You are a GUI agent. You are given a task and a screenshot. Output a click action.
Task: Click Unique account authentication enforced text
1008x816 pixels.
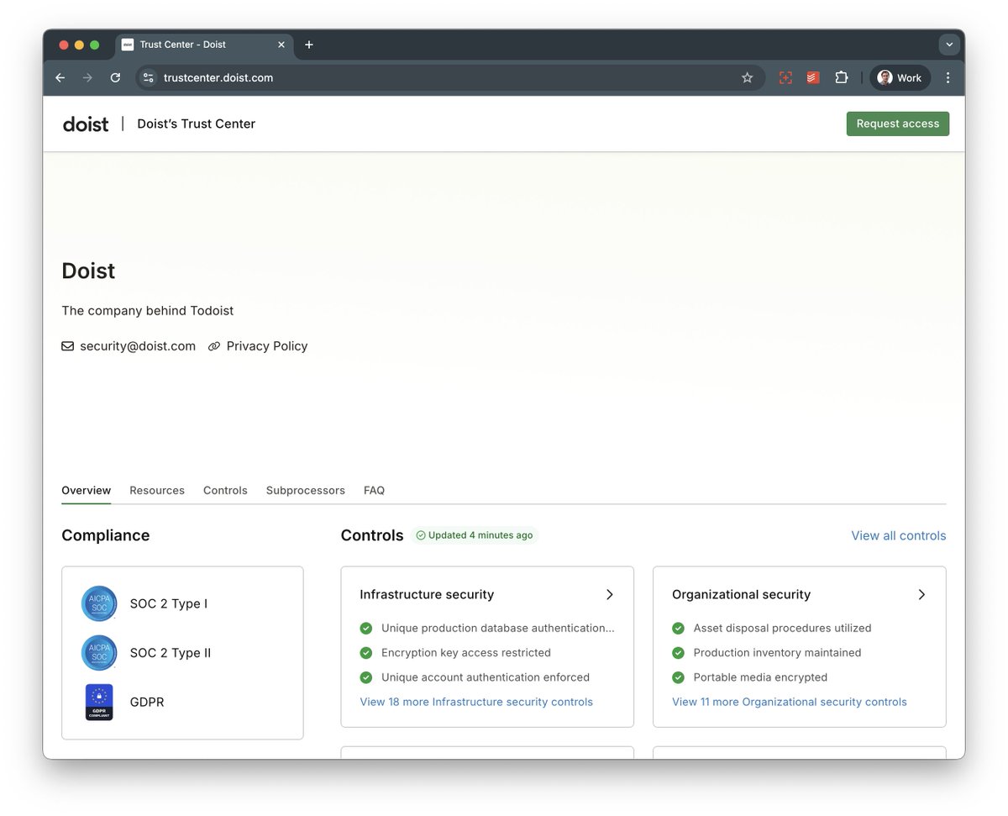[486, 677]
